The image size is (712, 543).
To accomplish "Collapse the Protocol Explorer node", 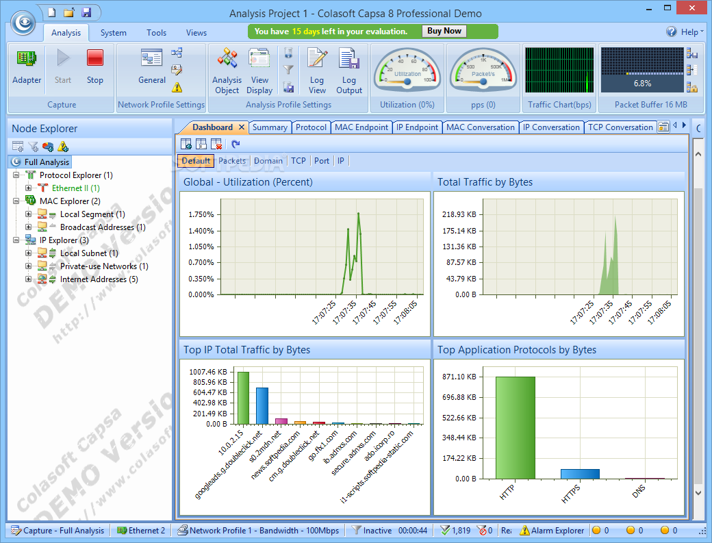I will (x=16, y=175).
